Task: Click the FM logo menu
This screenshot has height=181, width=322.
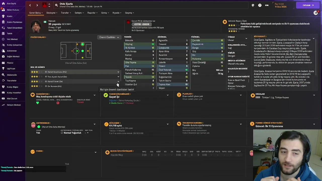Action: (267, 5)
